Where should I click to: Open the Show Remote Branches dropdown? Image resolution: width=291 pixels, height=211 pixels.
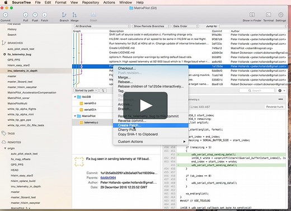tap(151, 26)
